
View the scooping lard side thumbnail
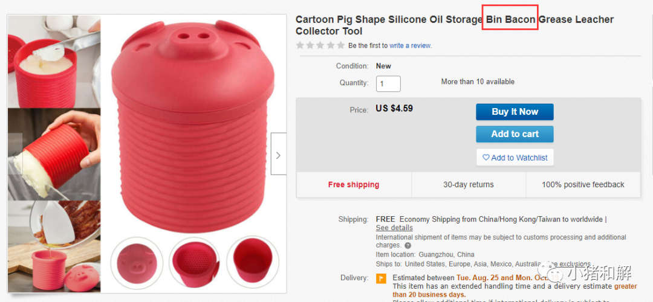54,62
